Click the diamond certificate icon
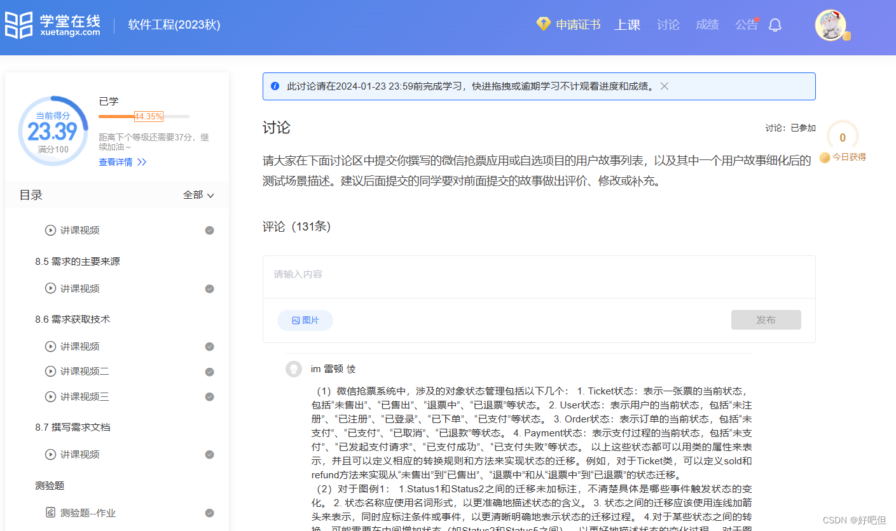Image resolution: width=896 pixels, height=531 pixels. pyautogui.click(x=543, y=24)
